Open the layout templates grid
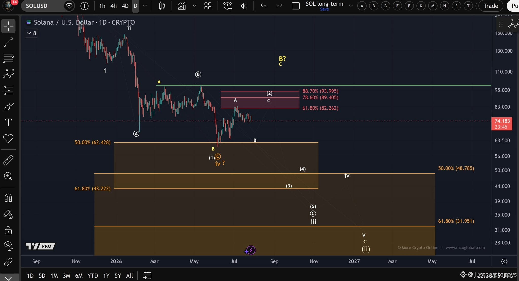This screenshot has width=519, height=281. tap(208, 6)
